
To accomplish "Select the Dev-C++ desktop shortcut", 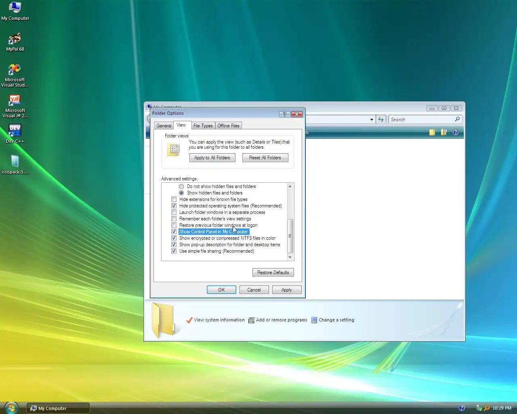I will click(x=15, y=134).
